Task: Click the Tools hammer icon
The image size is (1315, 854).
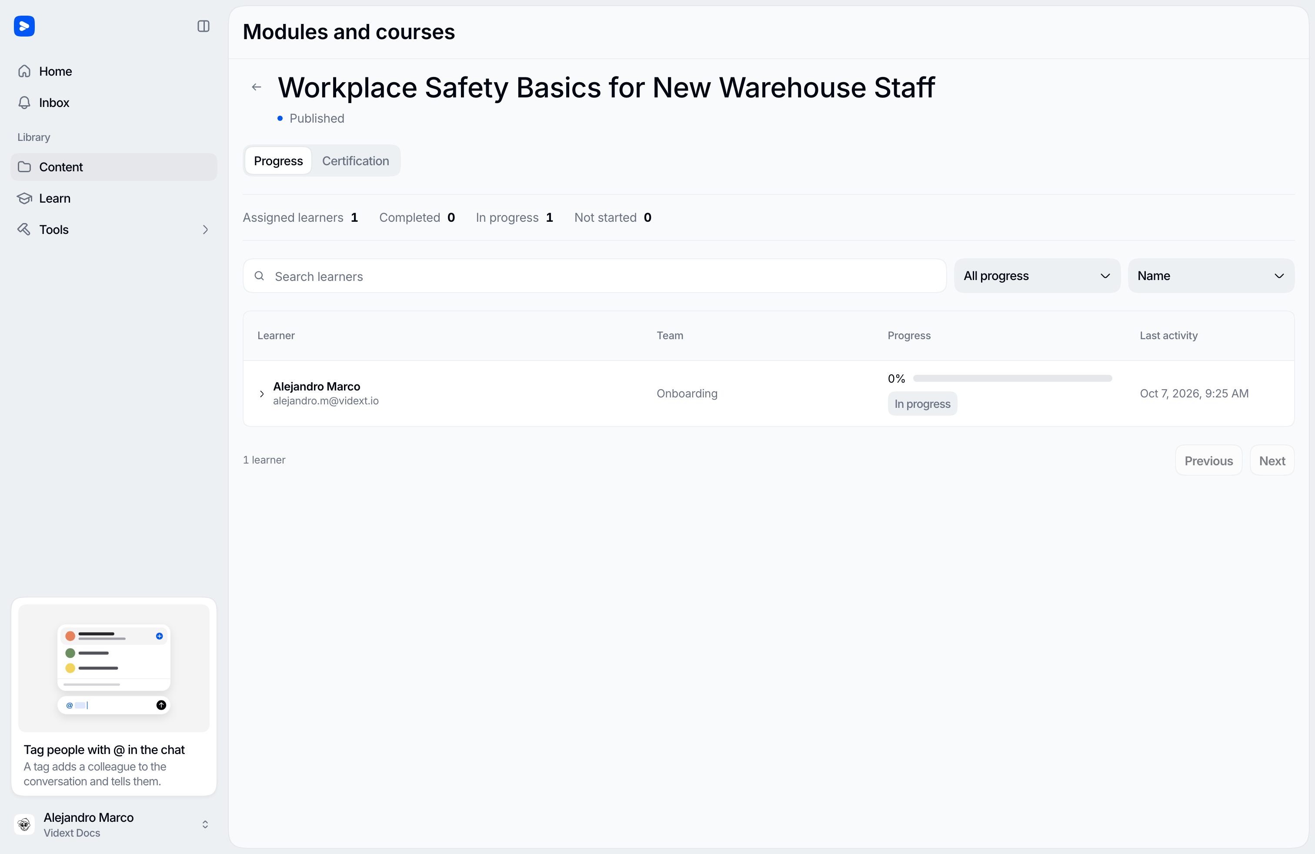Action: (24, 229)
